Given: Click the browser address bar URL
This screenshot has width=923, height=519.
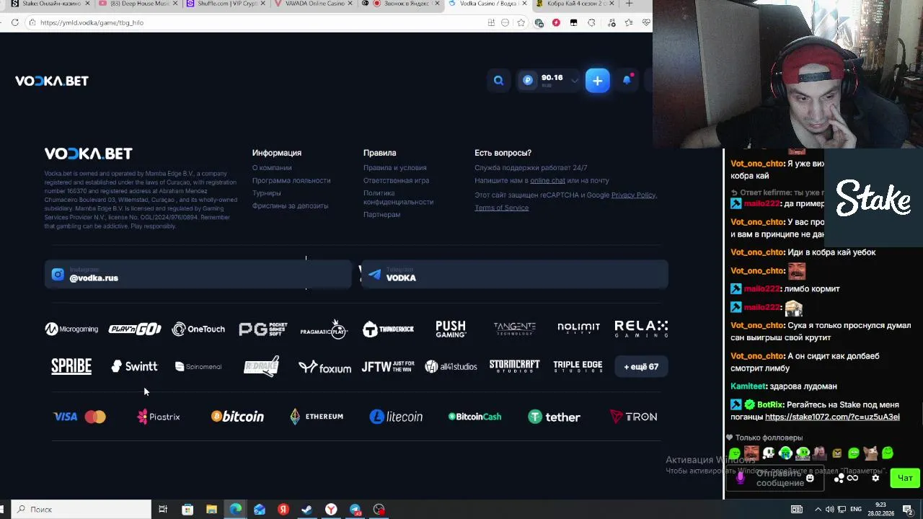Looking at the screenshot, I should click(92, 22).
